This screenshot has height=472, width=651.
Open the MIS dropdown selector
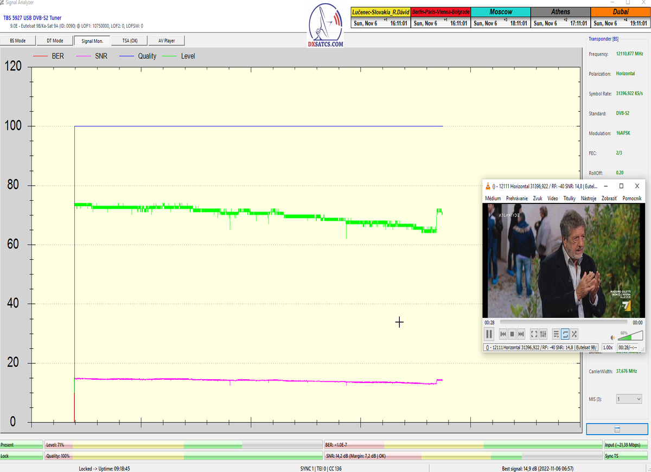click(x=629, y=399)
